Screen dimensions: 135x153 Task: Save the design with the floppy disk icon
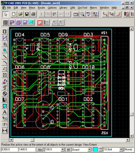pyautogui.click(x=27, y=14)
